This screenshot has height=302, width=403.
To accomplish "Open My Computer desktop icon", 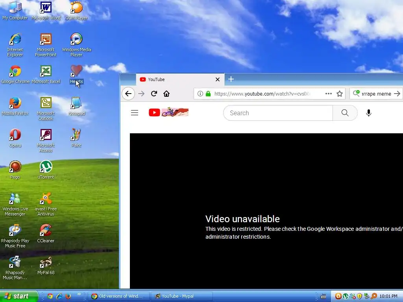I will pos(15,10).
